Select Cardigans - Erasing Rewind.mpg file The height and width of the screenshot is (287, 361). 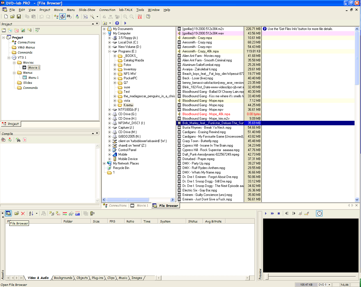[204, 132]
